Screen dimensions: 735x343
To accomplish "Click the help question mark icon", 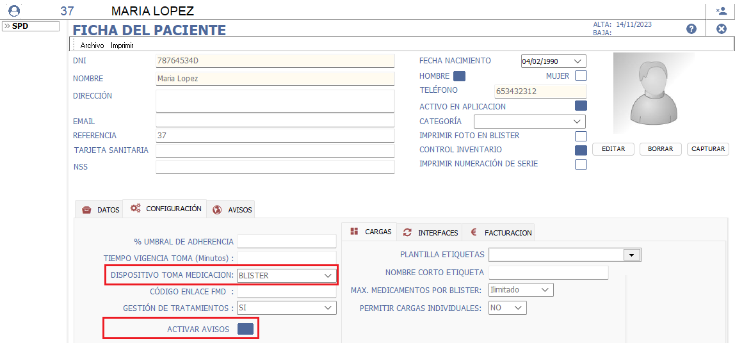I will (691, 29).
